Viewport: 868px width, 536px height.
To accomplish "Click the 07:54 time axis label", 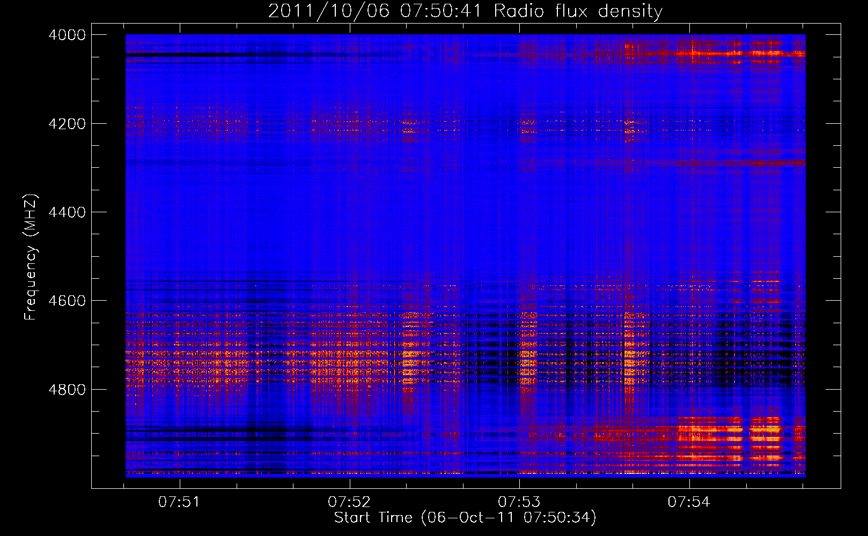I will click(x=689, y=502).
